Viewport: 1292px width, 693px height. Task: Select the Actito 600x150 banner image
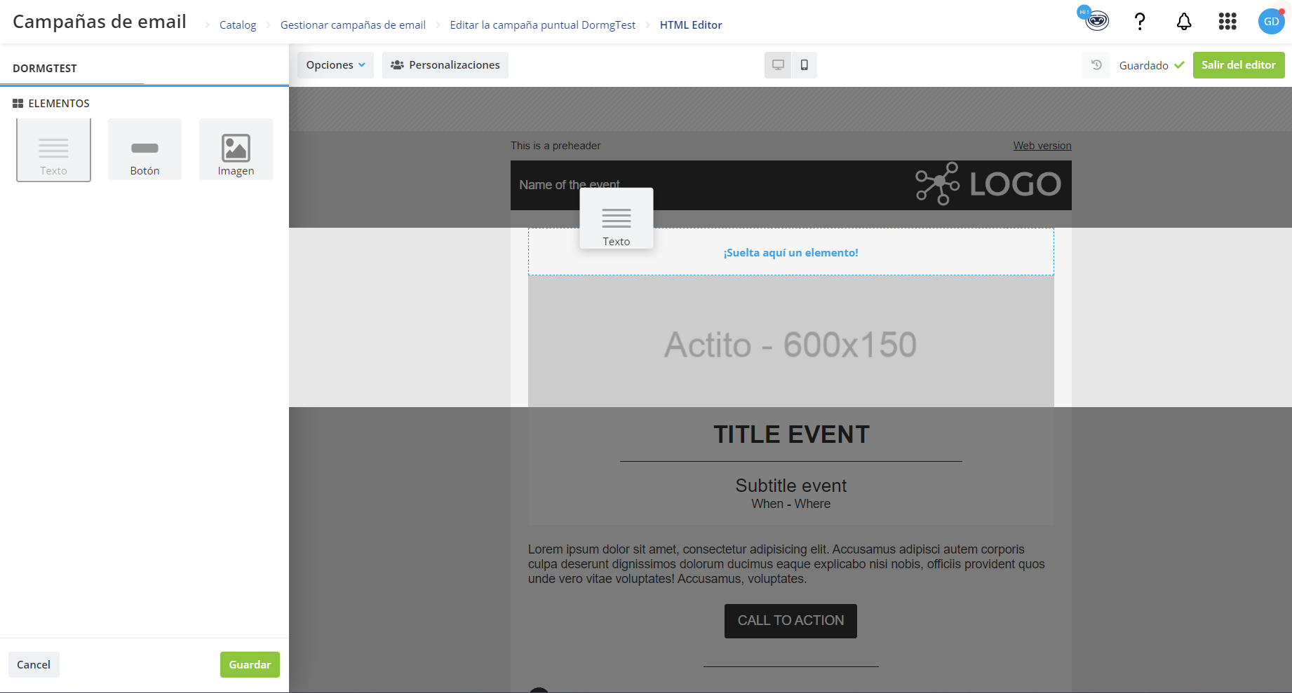[x=791, y=341]
